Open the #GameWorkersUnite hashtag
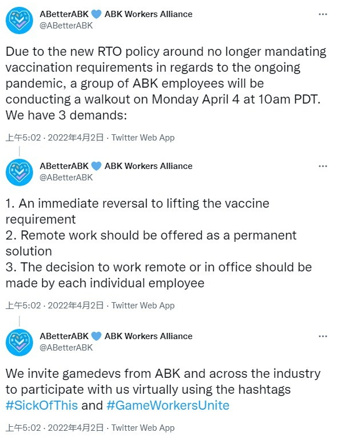Screen dimensions: 362x437 (x=168, y=405)
